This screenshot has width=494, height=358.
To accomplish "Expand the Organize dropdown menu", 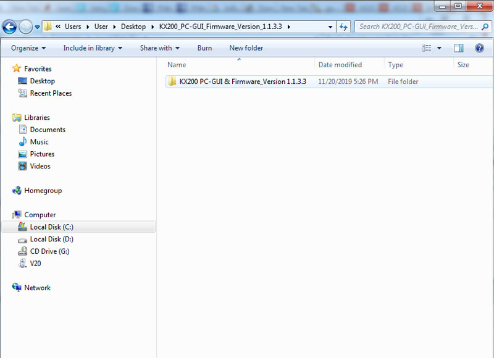I will point(28,48).
